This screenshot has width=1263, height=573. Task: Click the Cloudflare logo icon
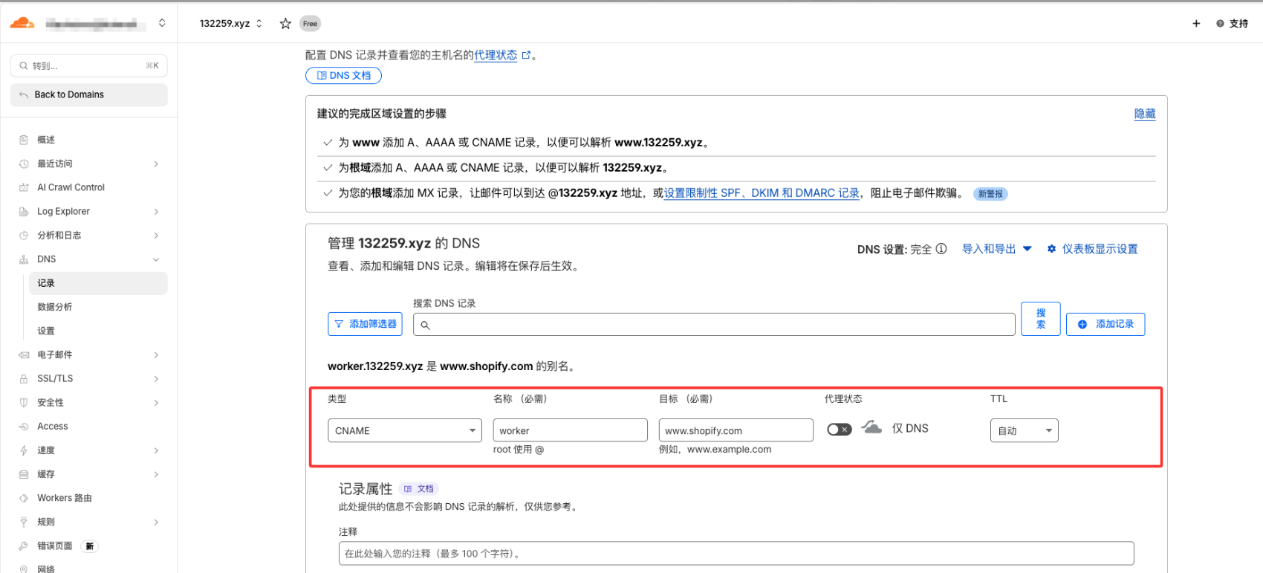[x=22, y=23]
